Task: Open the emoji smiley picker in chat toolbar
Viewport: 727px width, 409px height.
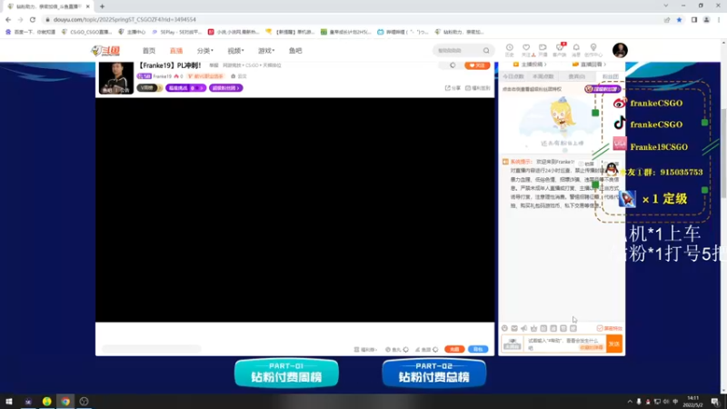Action: (504, 328)
